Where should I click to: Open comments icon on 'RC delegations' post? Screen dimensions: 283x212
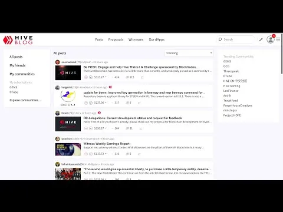pyautogui.click(x=127, y=128)
